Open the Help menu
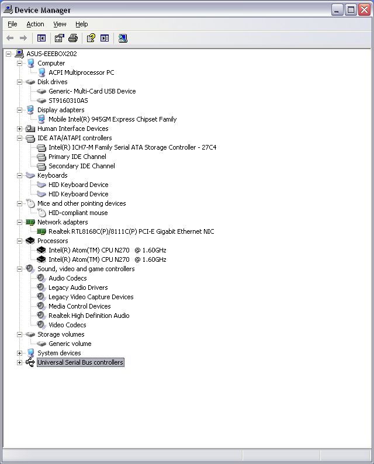 coord(82,24)
